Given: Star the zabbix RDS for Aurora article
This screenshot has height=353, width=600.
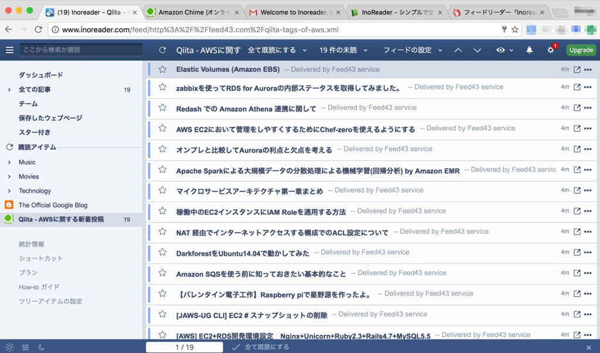Looking at the screenshot, I should pos(163,87).
